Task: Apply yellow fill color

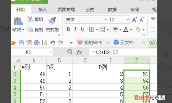Action: click(x=115, y=29)
